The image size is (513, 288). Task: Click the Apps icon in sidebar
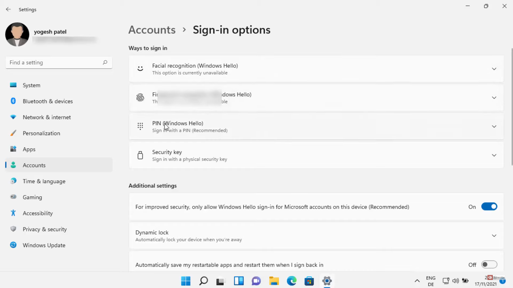[13, 149]
